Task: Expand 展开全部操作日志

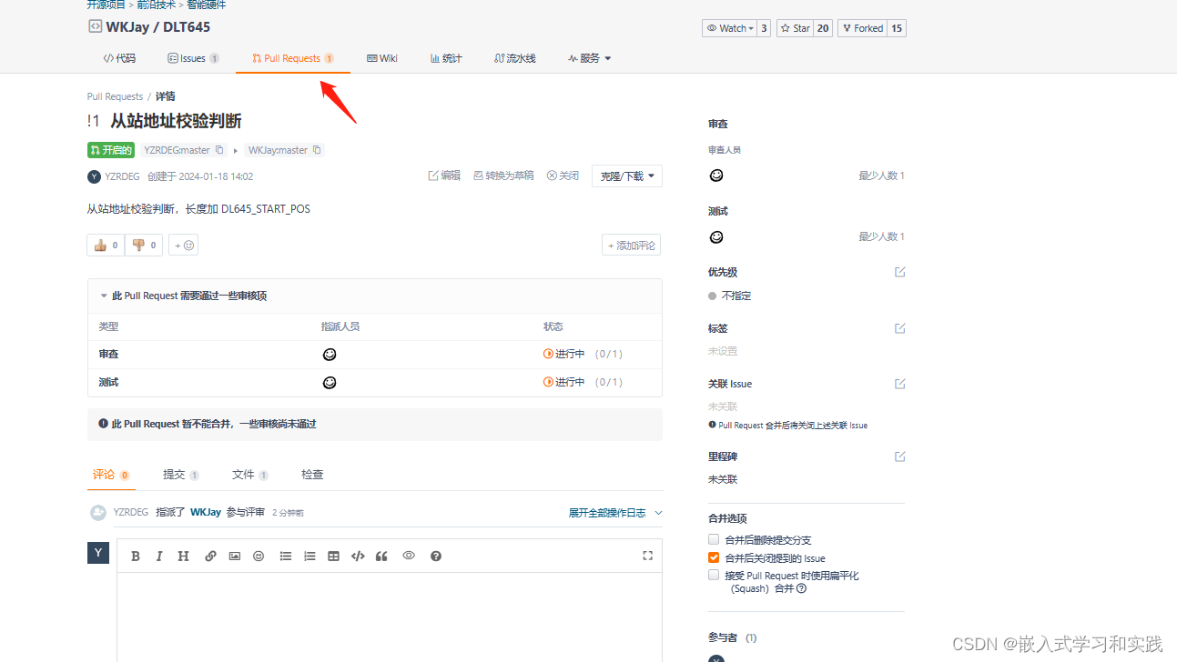Action: pyautogui.click(x=615, y=513)
